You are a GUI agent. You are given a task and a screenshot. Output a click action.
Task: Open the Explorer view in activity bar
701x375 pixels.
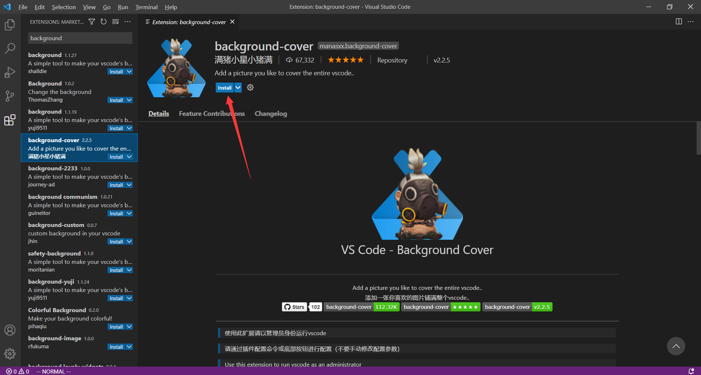pyautogui.click(x=10, y=25)
